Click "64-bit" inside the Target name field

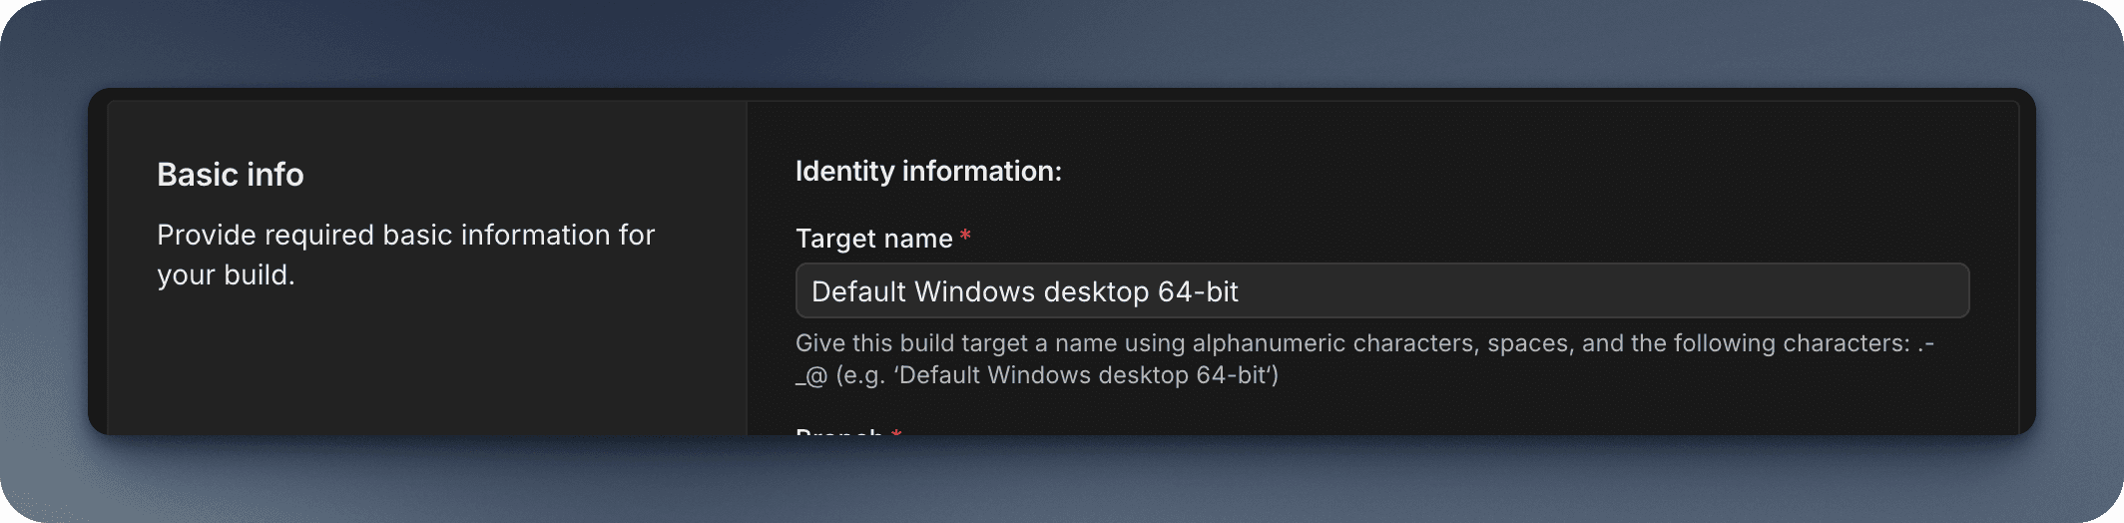(x=1198, y=291)
